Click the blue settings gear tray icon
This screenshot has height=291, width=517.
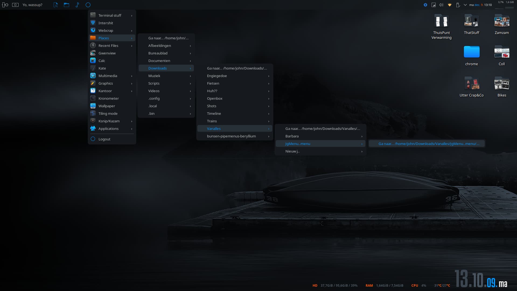pyautogui.click(x=425, y=5)
